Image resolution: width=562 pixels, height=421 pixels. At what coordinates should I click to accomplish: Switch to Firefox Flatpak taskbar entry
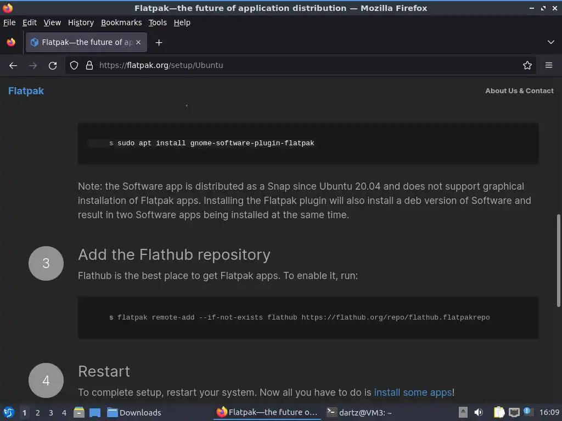[267, 412]
